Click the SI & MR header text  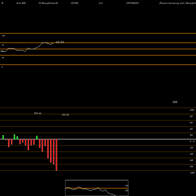(x=21, y=3)
